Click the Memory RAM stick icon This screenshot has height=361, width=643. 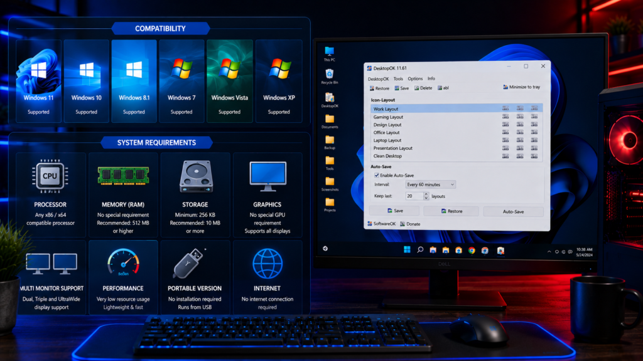(123, 176)
